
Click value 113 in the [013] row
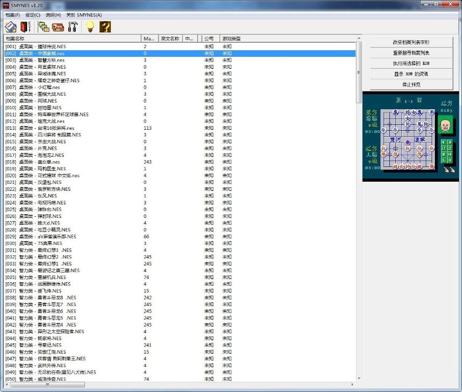point(148,128)
